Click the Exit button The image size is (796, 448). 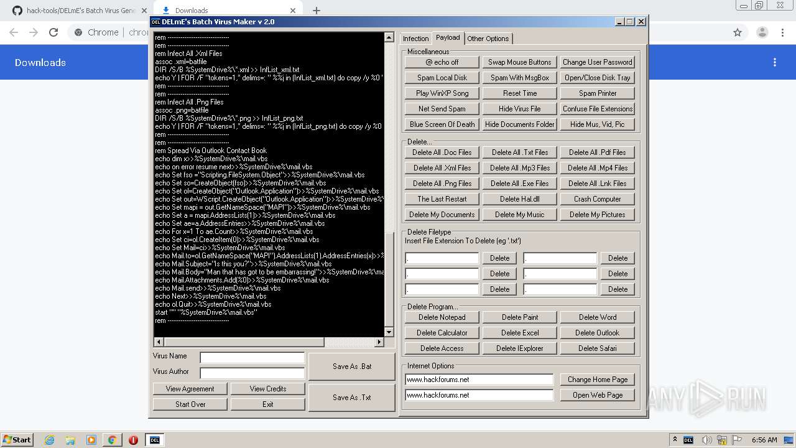coord(268,404)
